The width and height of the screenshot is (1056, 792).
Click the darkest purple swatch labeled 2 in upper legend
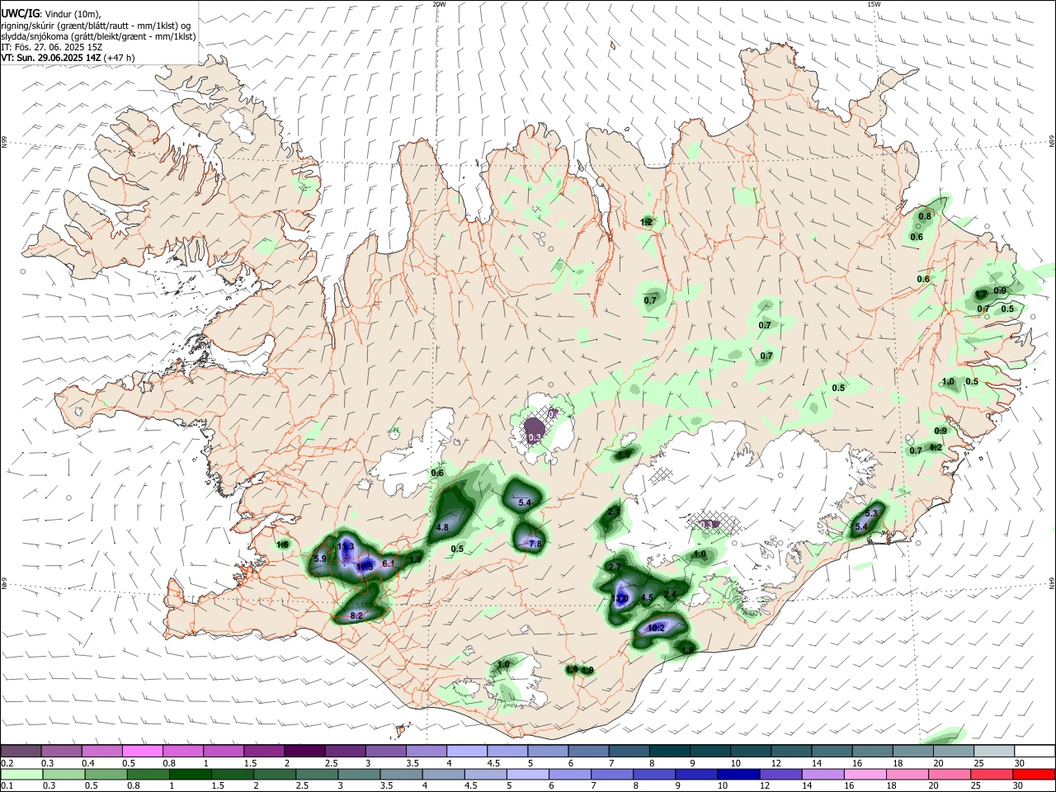coord(304,752)
